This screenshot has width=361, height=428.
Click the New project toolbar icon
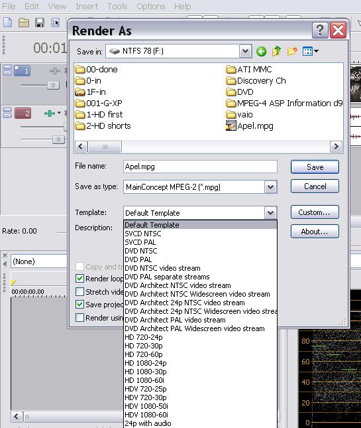tap(8, 22)
